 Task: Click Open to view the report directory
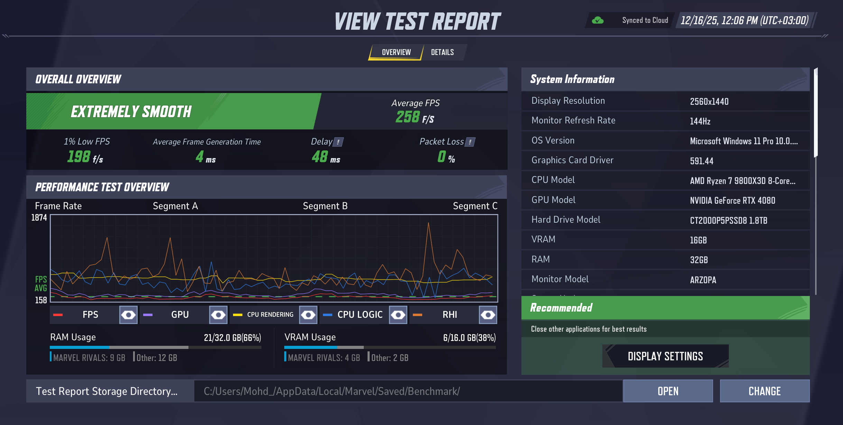[668, 391]
